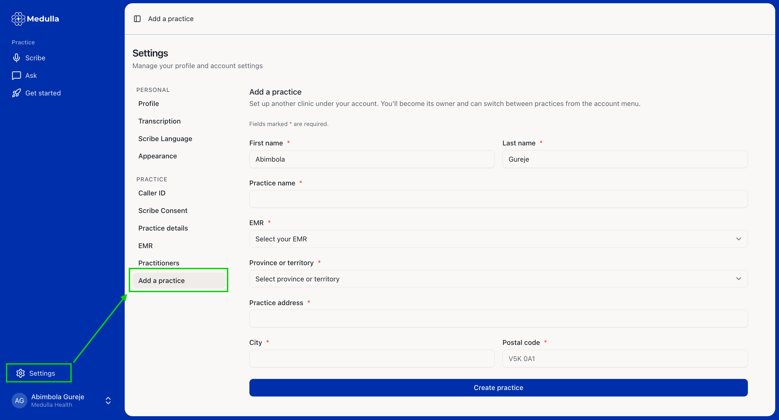Select Caller ID settings
779x420 pixels.
point(152,193)
